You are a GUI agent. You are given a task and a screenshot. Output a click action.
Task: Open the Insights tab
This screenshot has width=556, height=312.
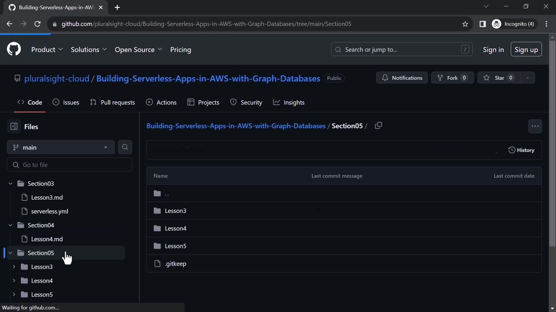(289, 102)
